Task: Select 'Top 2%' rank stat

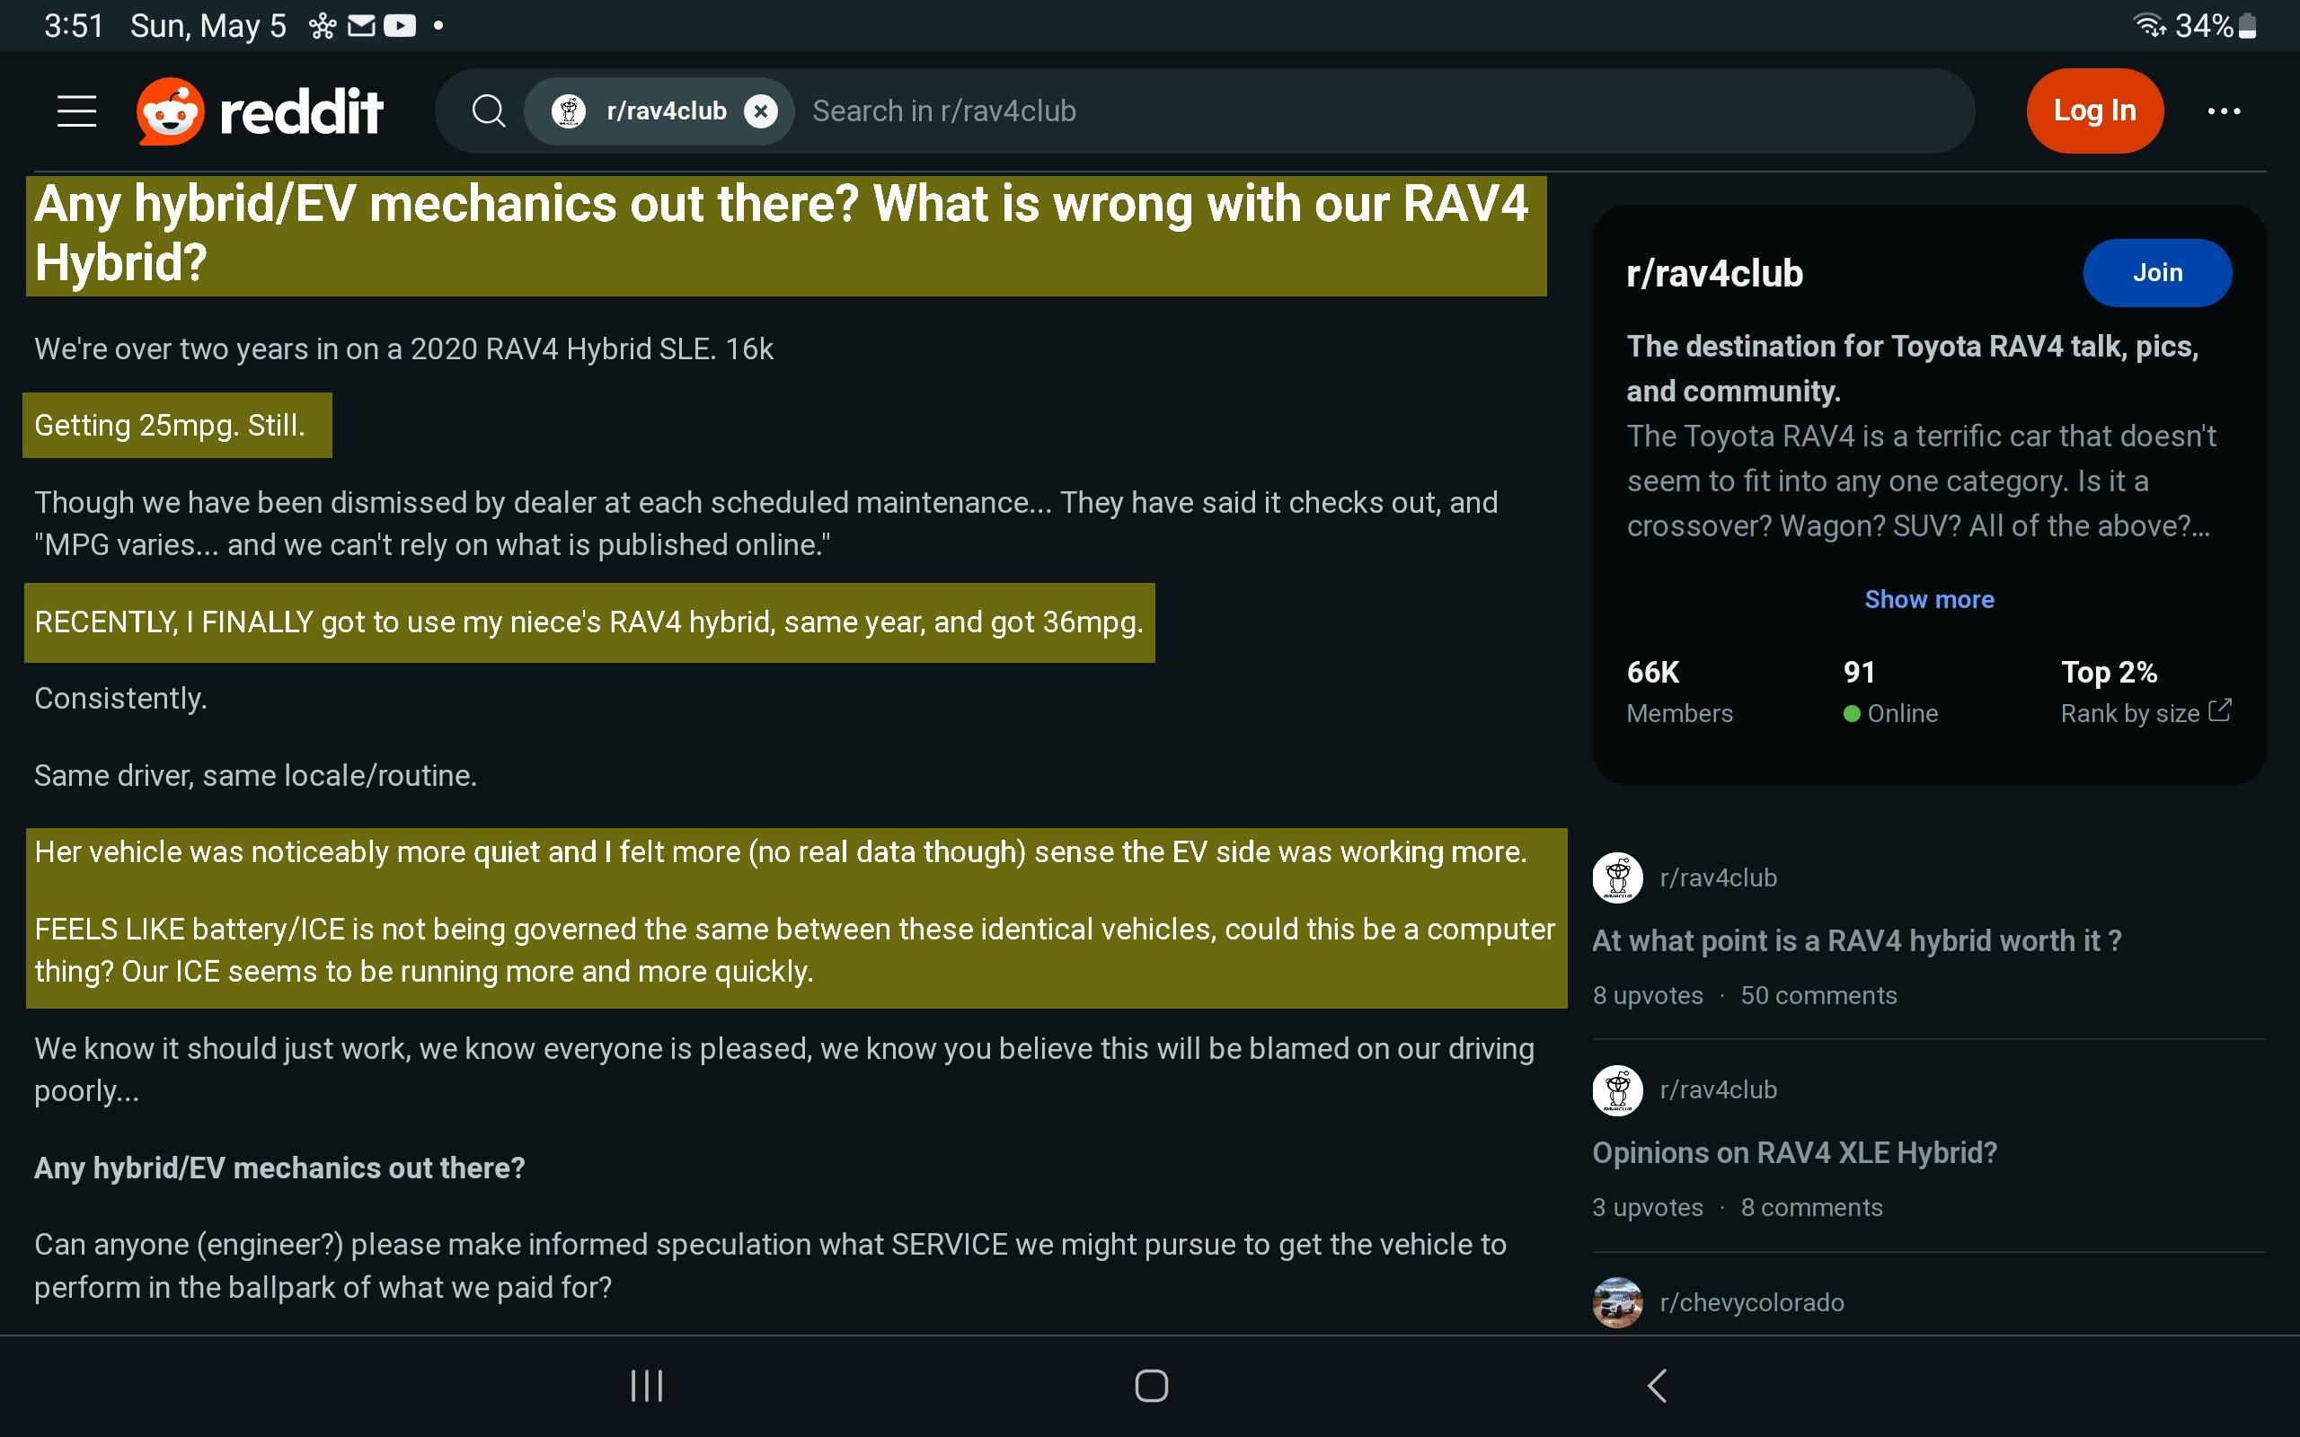Action: coord(2109,673)
